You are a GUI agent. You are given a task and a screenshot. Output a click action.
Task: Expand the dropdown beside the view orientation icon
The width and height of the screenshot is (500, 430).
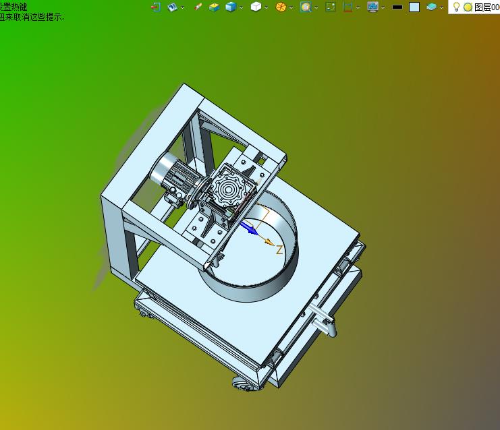click(183, 7)
